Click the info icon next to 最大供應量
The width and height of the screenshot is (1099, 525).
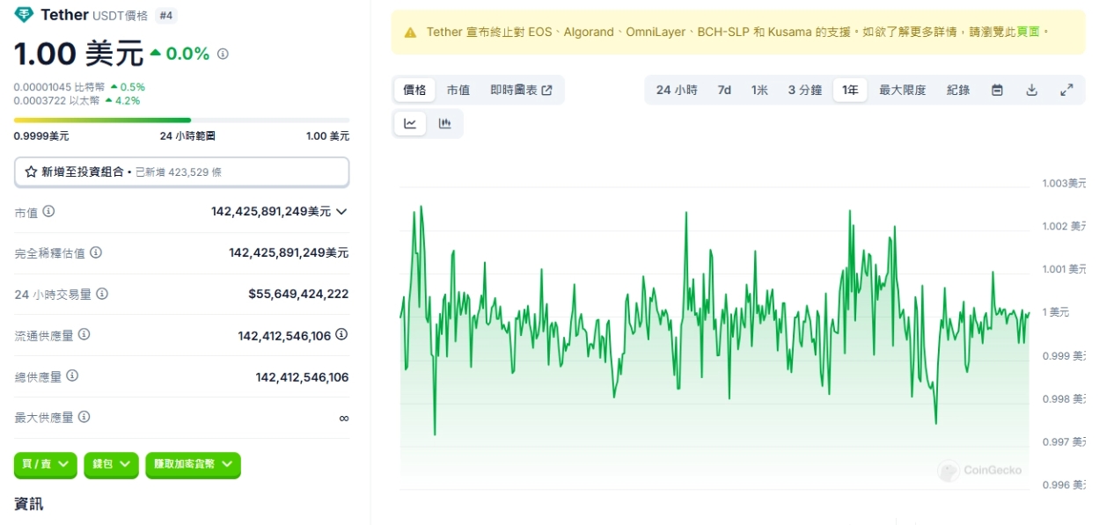click(x=84, y=417)
